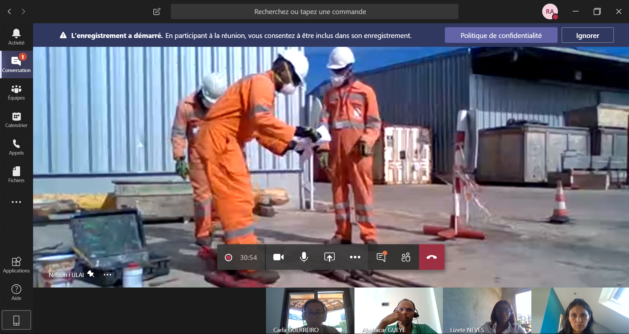Click the recording indicator in call bar
This screenshot has width=629, height=334.
coord(228,257)
